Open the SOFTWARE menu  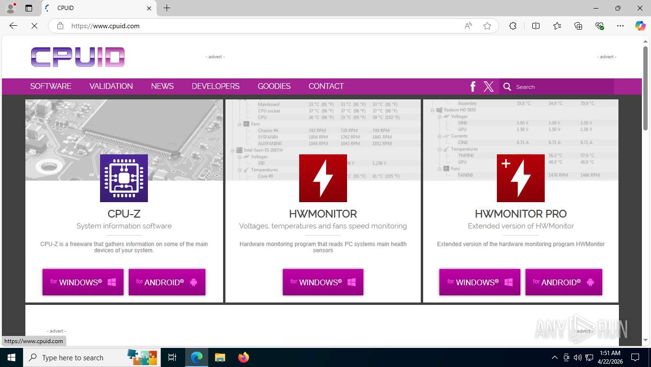pos(51,86)
